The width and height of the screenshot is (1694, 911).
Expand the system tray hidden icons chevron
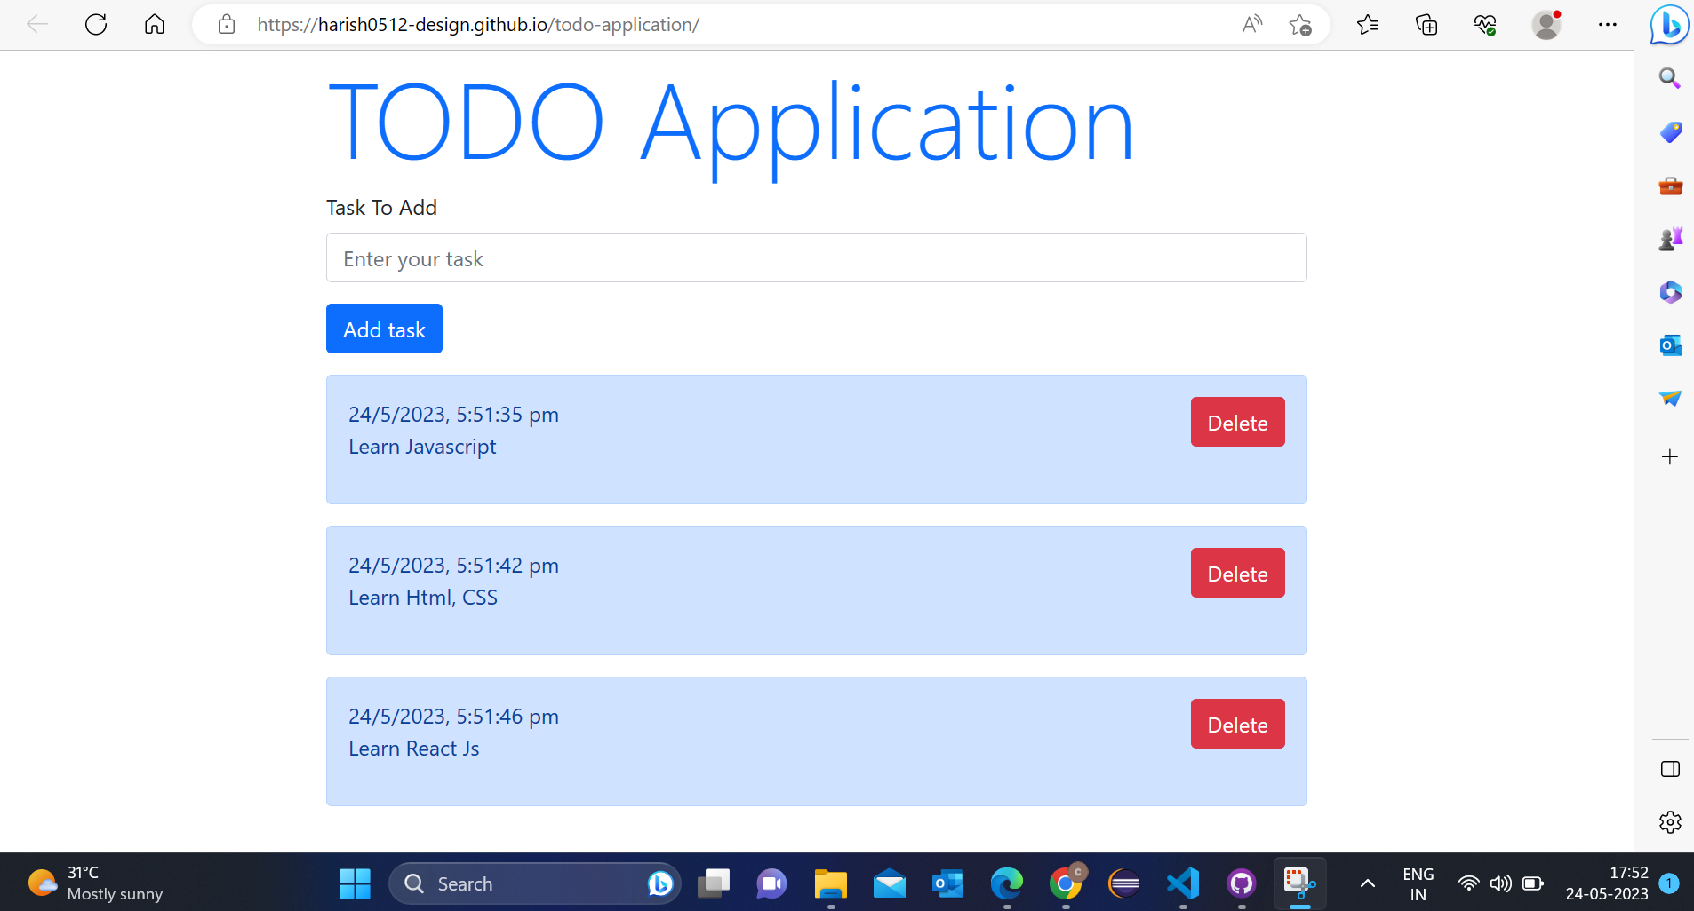point(1368,883)
